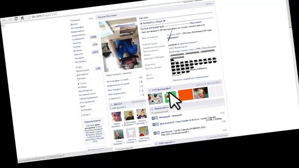Play the Tony Vander & Brasco track
The image size is (299, 168).
tap(154, 125)
